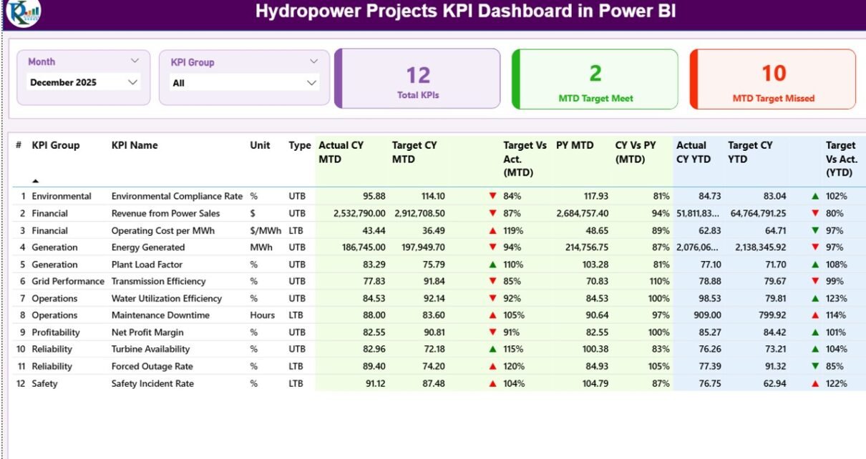Click green up arrow in Turbine Availability row

tap(492, 350)
